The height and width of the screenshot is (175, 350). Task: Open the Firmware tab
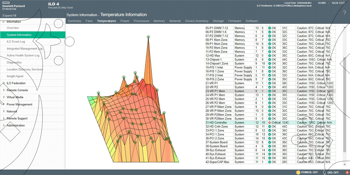(x=235, y=21)
